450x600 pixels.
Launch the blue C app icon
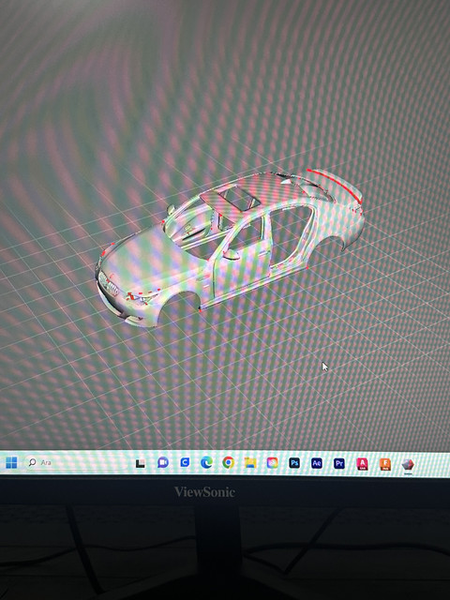click(185, 462)
